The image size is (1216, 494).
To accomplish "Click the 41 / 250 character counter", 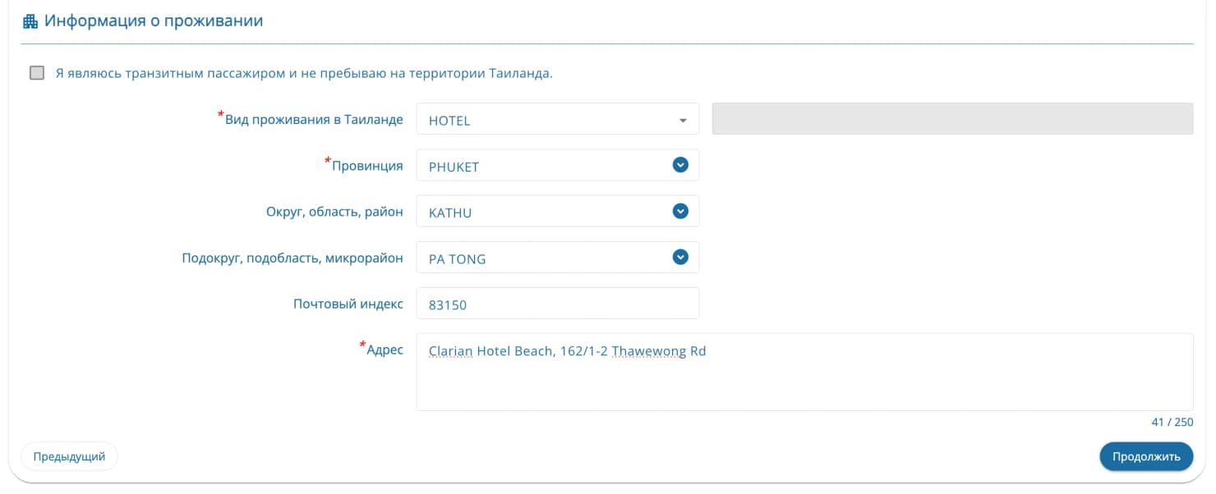I will click(1172, 422).
